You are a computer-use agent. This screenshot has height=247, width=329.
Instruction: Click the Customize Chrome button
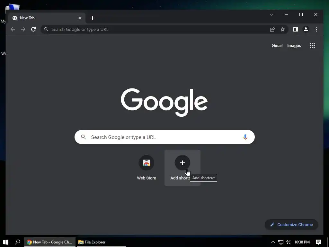(x=291, y=224)
